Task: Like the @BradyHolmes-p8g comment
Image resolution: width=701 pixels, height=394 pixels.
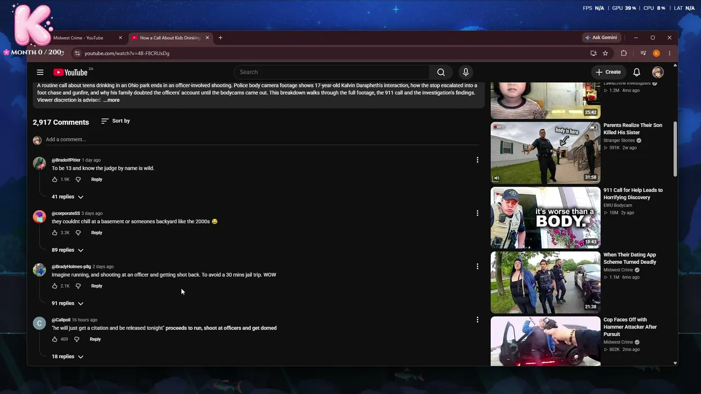Action: [x=55, y=286]
